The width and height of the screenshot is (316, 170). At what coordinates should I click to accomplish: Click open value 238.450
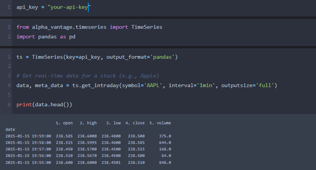(64, 149)
